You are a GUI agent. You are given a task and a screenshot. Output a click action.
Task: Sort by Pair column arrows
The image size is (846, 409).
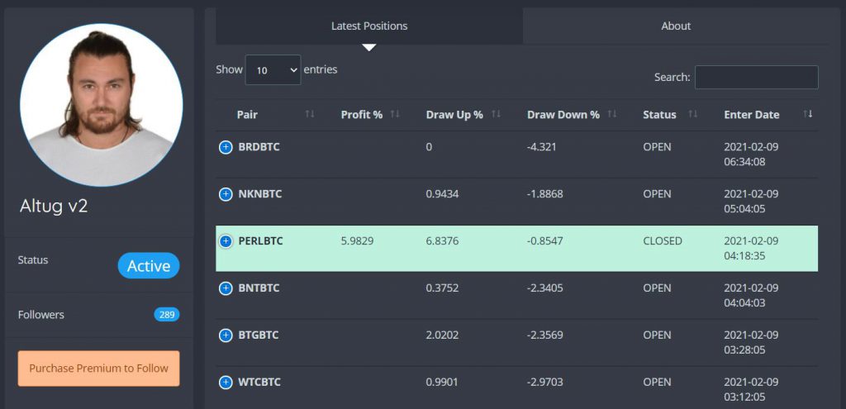pyautogui.click(x=310, y=114)
